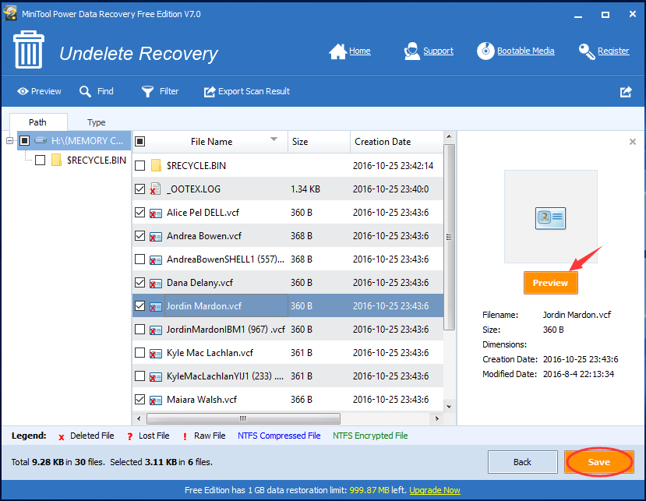Click the Filter funnel icon

point(147,91)
